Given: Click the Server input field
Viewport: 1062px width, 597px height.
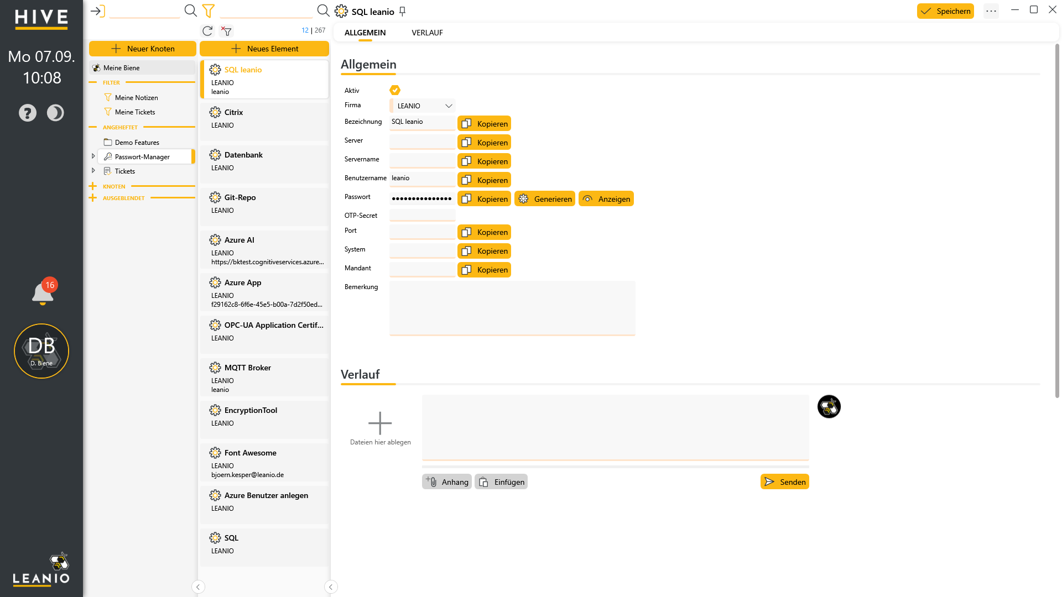Looking at the screenshot, I should coord(423,142).
